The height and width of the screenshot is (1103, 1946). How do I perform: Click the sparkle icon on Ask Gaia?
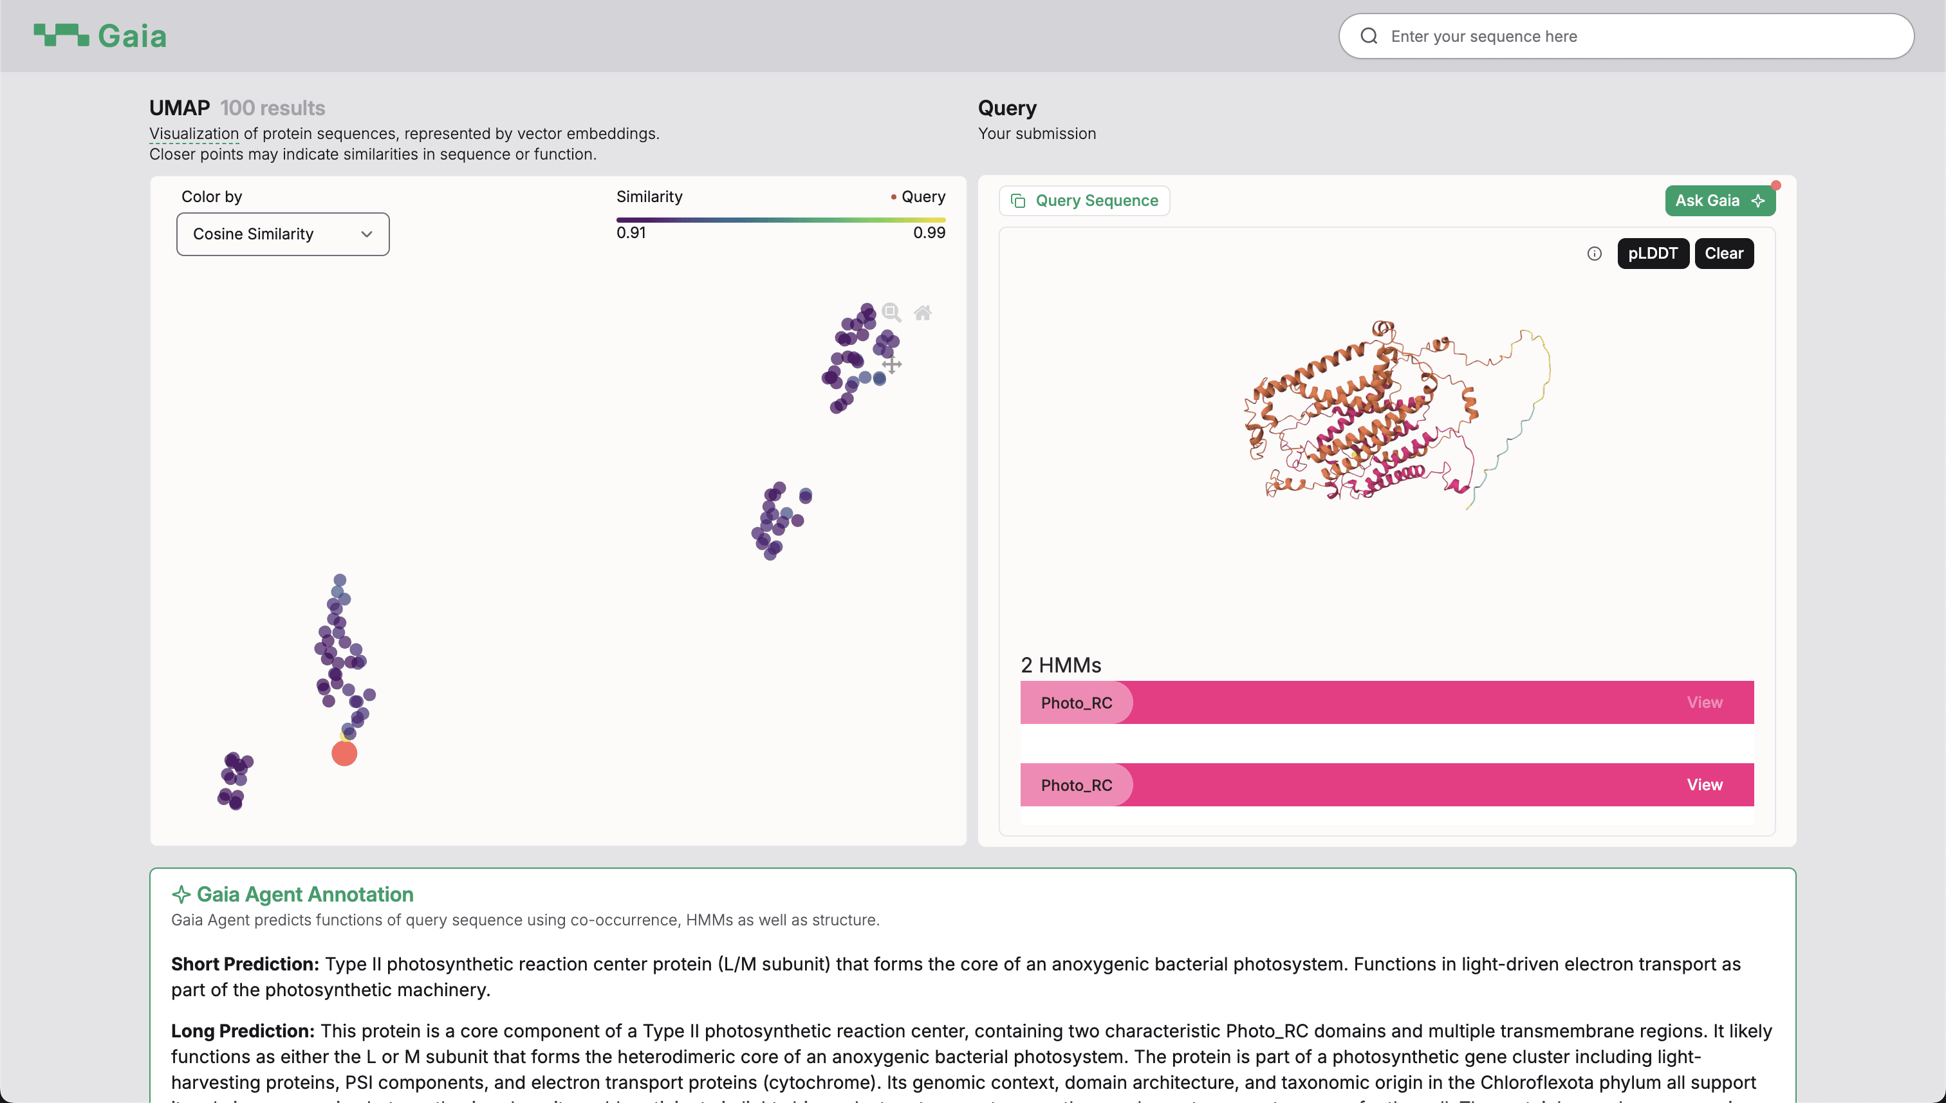pyautogui.click(x=1759, y=201)
